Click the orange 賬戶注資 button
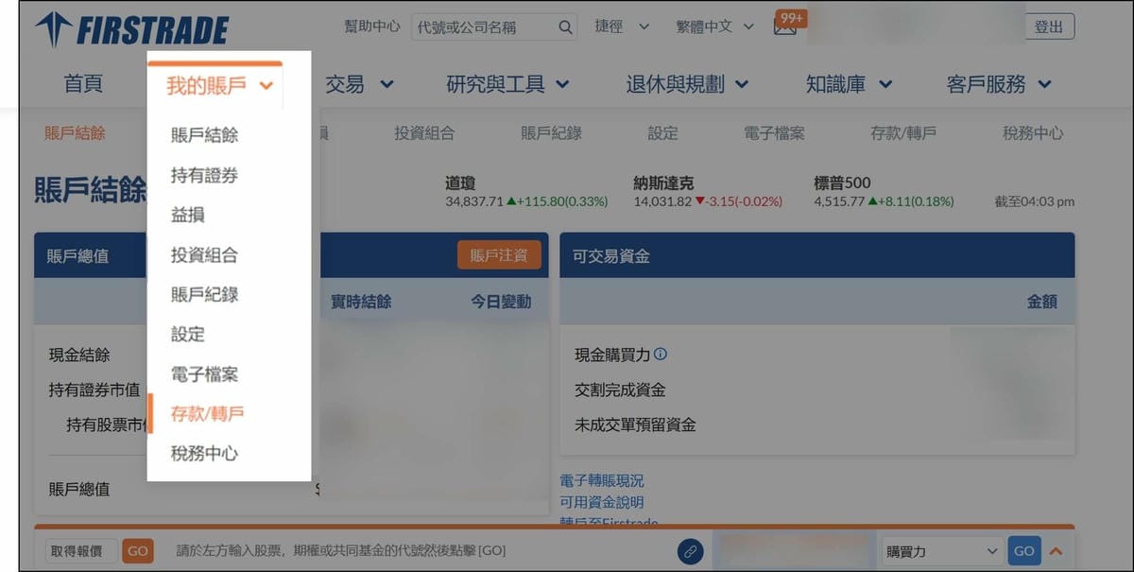1134x572 pixels. 499,255
